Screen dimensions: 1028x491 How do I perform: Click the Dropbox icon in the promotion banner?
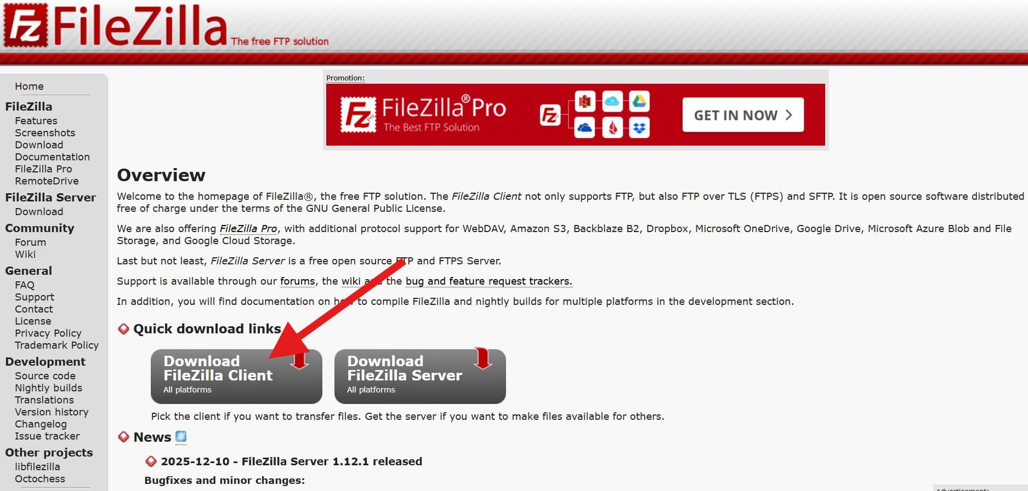639,128
